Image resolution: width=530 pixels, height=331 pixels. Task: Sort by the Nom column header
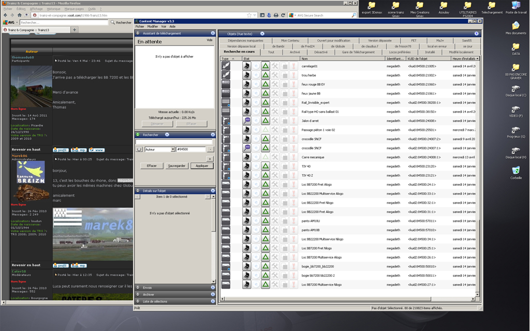(x=343, y=59)
